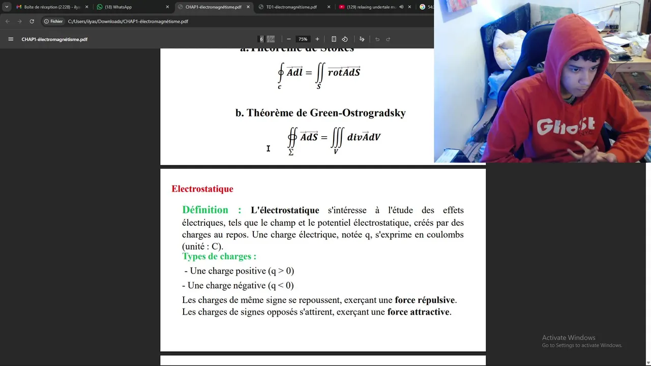
Task: Close the YouTube relaxing undertale tab
Action: [x=409, y=7]
